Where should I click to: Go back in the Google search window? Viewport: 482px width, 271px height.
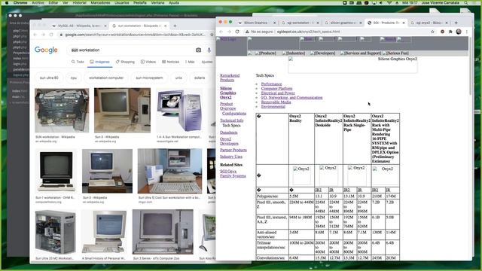click(x=35, y=35)
